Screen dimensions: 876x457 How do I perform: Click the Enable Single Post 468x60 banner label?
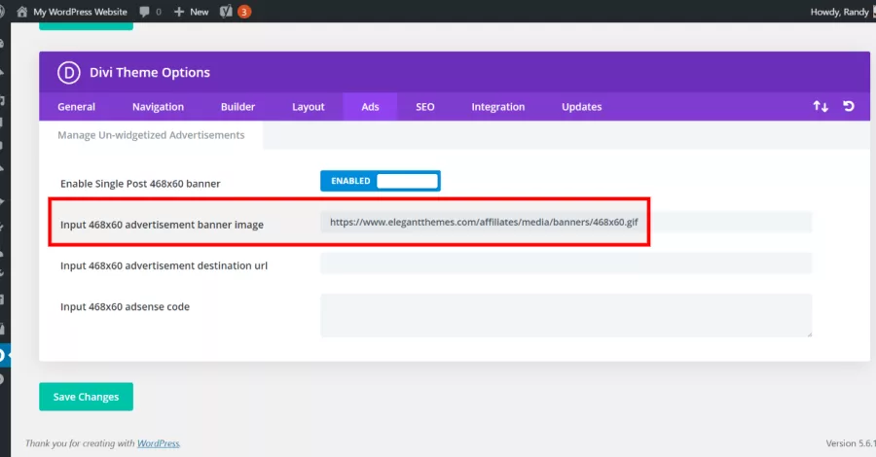[x=140, y=184]
